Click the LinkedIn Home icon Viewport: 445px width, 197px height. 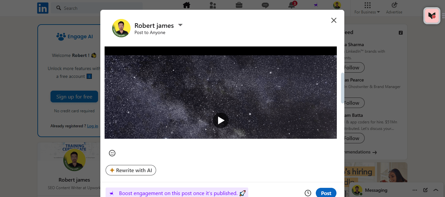point(186,5)
